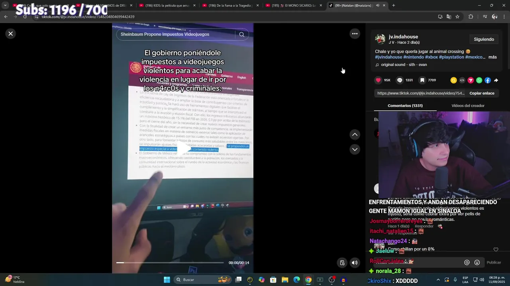
Task: Click the yellow repost icon
Action: 453,80
